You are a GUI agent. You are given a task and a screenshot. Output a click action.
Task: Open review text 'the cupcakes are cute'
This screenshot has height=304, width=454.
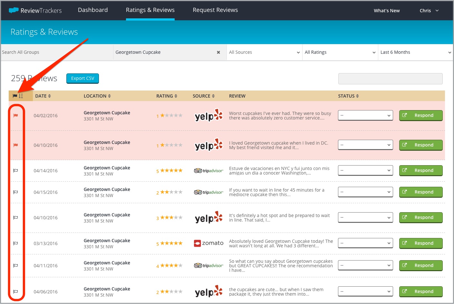point(276,292)
